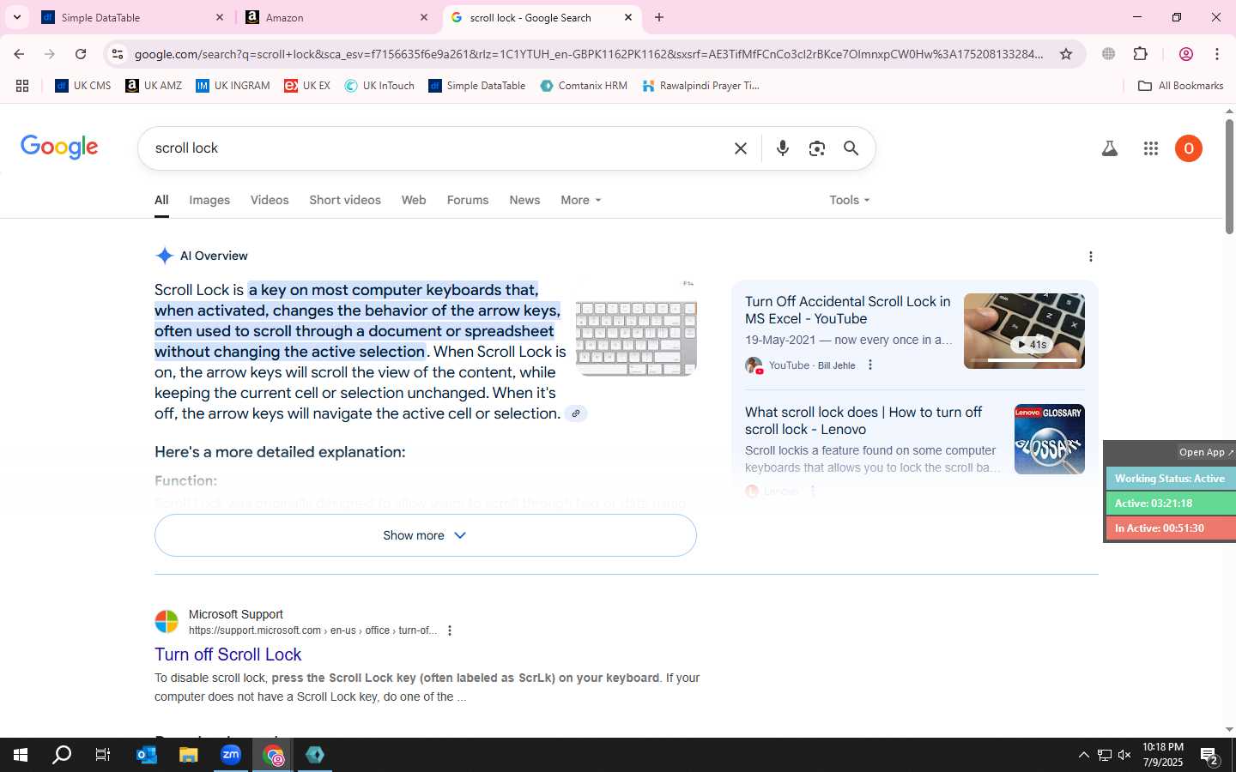Viewport: 1236px width, 772px height.
Task: Open the Google apps grid
Action: [x=1151, y=148]
